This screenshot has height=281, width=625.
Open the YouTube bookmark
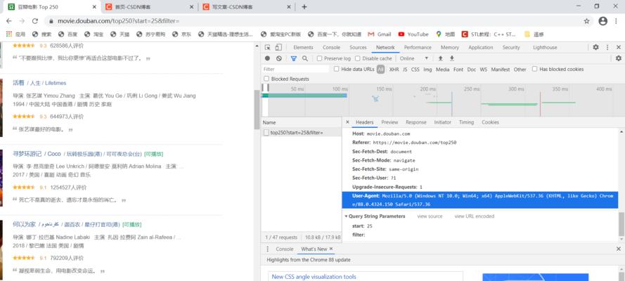pos(413,34)
